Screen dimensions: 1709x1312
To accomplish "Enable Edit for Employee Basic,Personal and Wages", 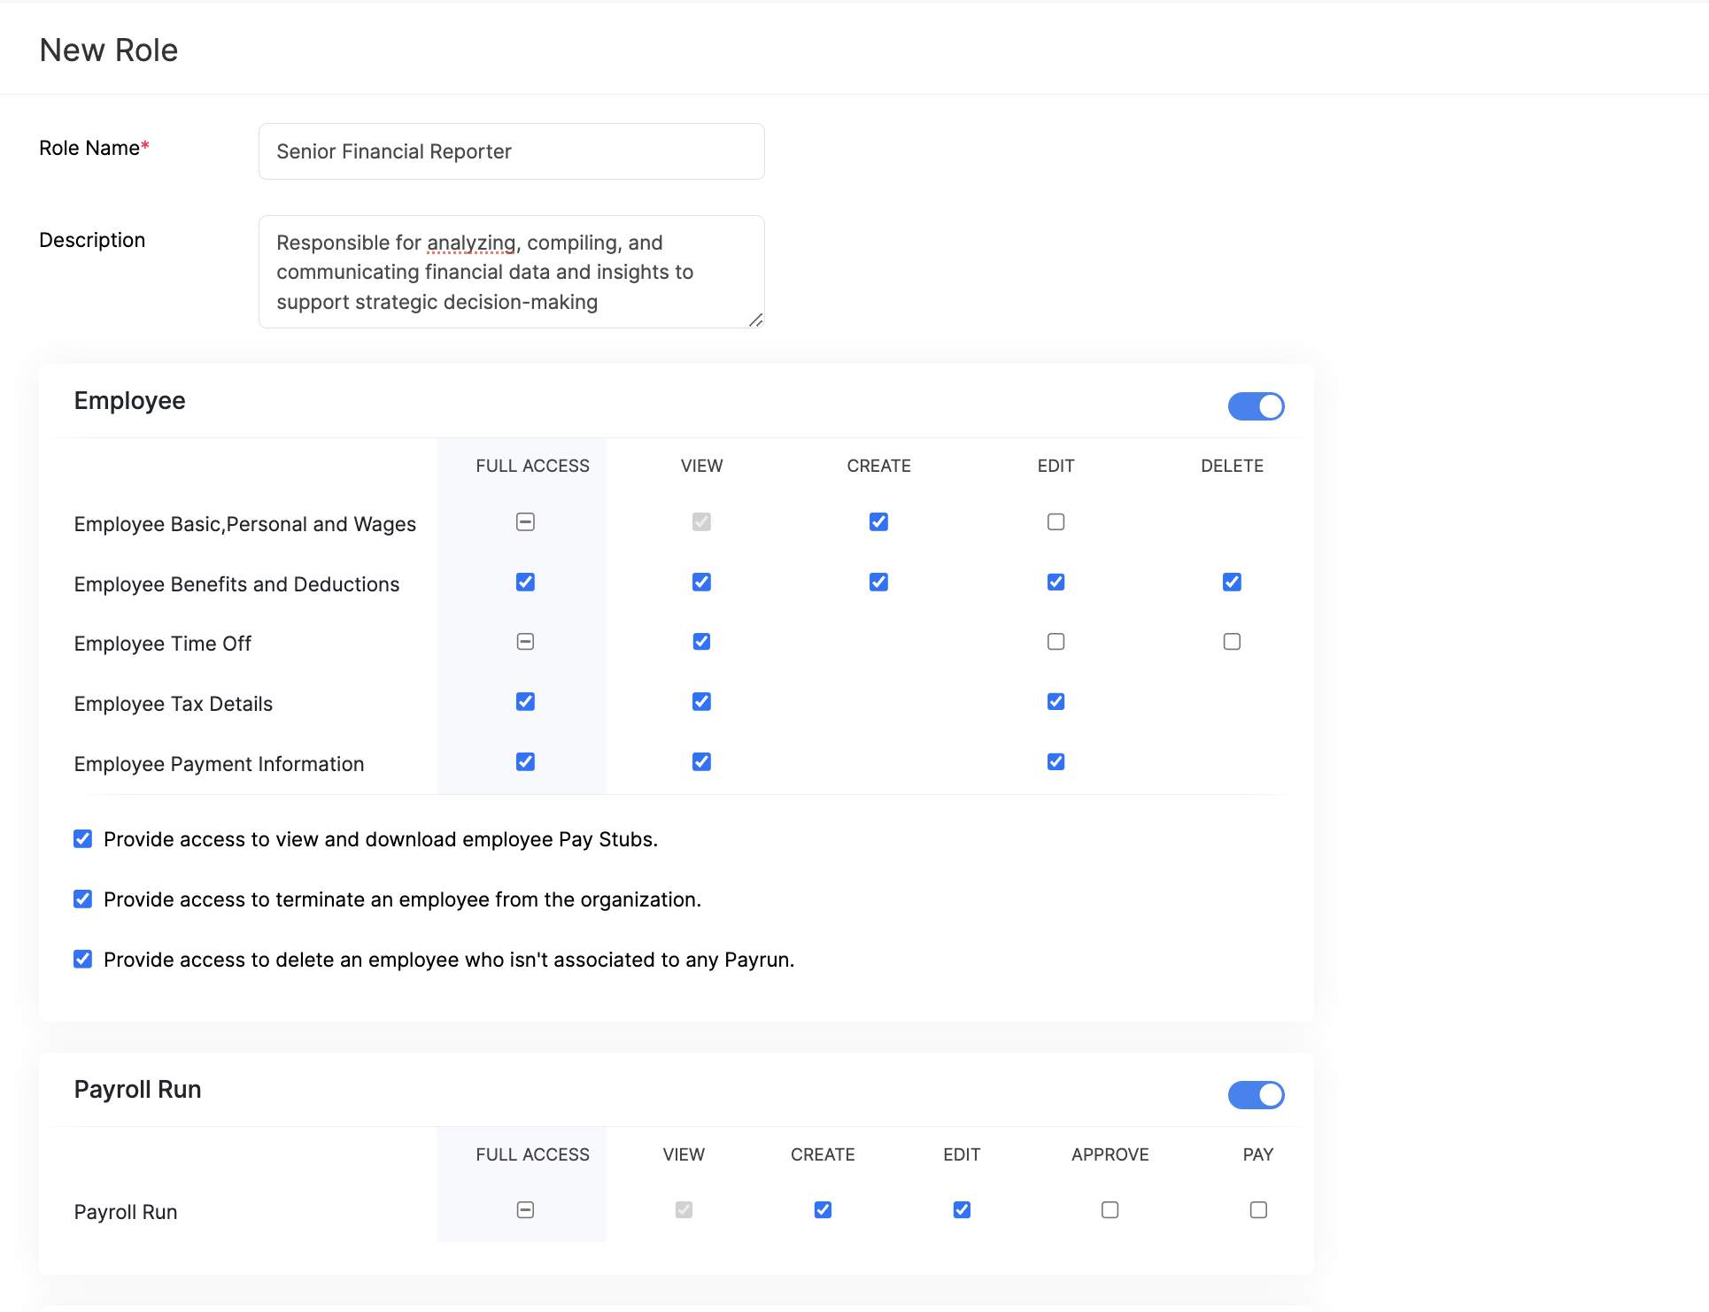I will point(1056,522).
